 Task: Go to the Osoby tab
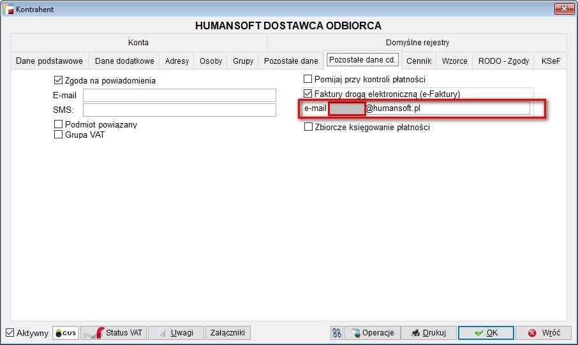[211, 61]
